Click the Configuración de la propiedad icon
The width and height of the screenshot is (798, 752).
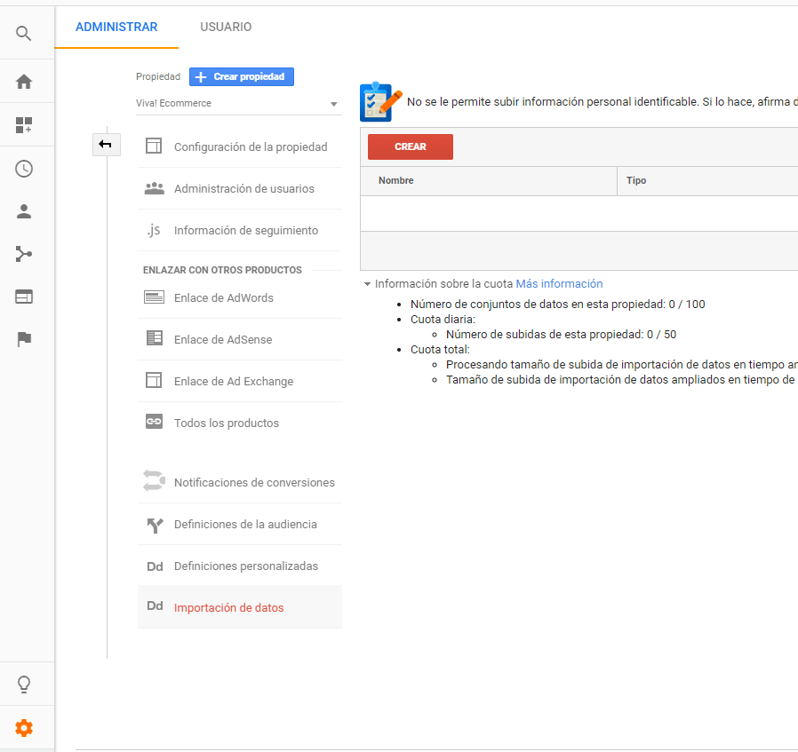click(x=154, y=146)
